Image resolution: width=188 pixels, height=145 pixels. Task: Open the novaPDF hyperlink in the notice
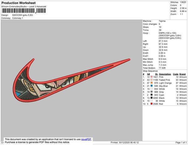click(86, 139)
